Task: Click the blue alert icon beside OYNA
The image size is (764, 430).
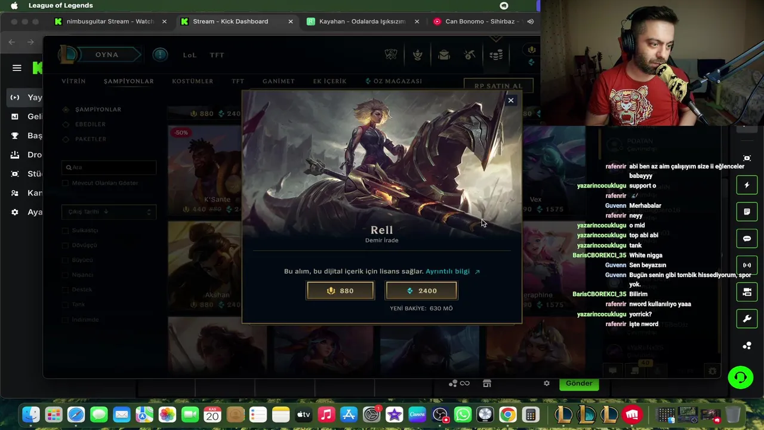Action: 160,55
